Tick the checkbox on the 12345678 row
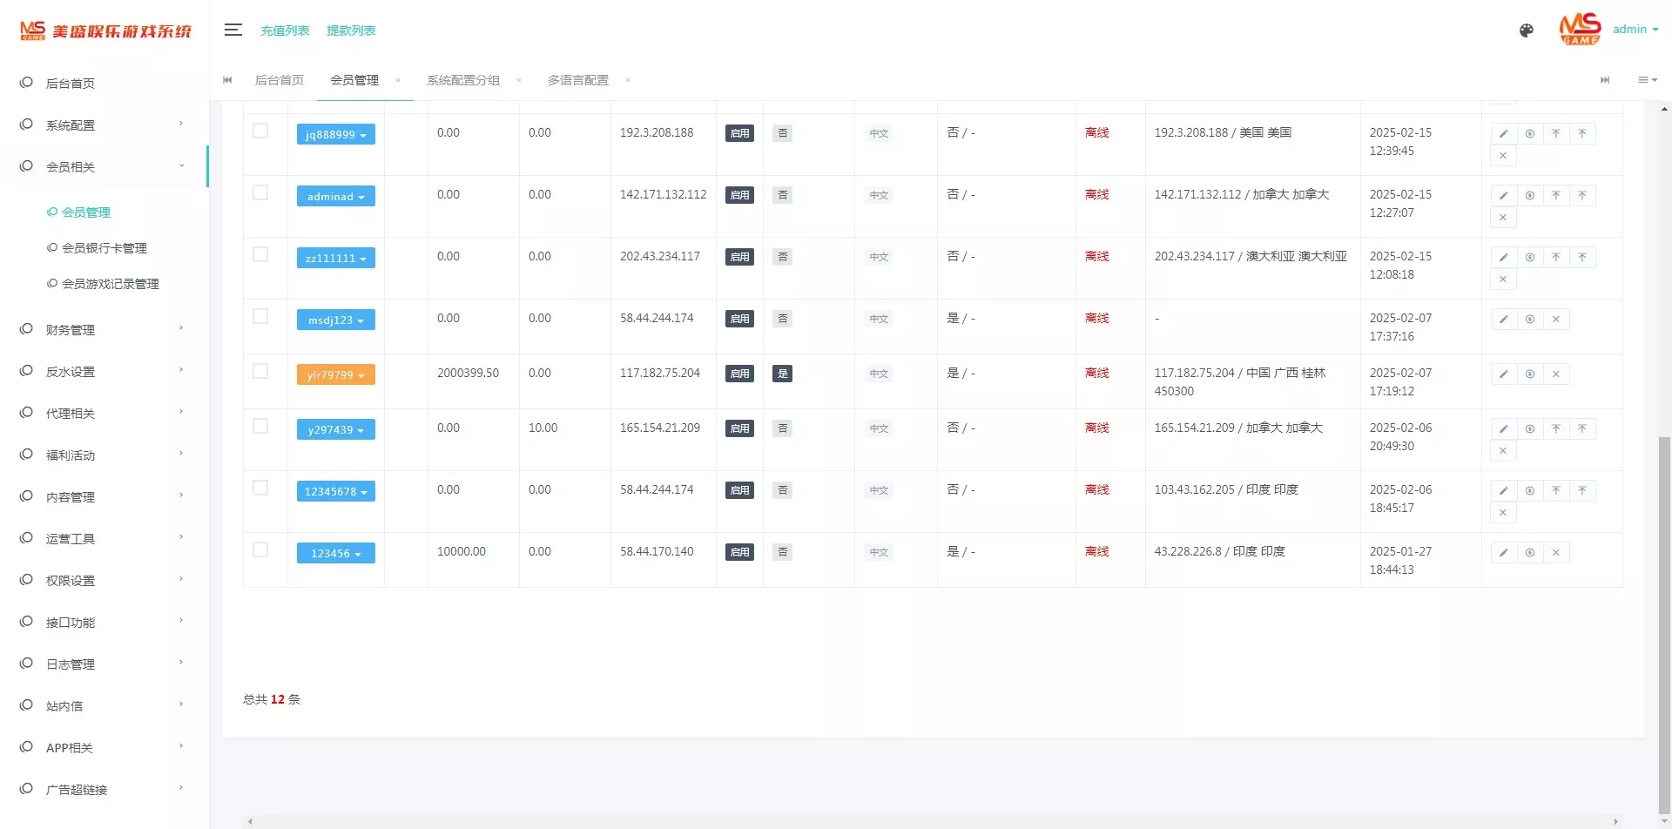Screen dimensions: 1672x829 [260, 488]
